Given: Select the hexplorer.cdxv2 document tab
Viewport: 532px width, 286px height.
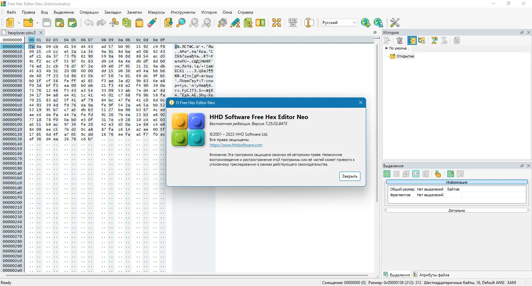Looking at the screenshot, I should pyautogui.click(x=22, y=33).
